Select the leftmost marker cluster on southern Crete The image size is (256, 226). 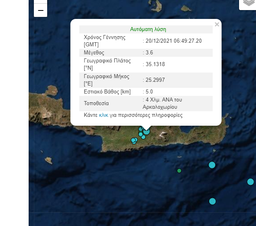(134, 140)
